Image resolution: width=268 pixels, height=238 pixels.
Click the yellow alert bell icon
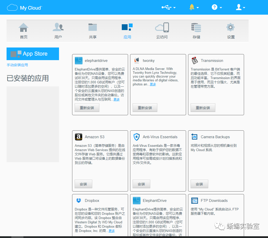click(192, 7)
